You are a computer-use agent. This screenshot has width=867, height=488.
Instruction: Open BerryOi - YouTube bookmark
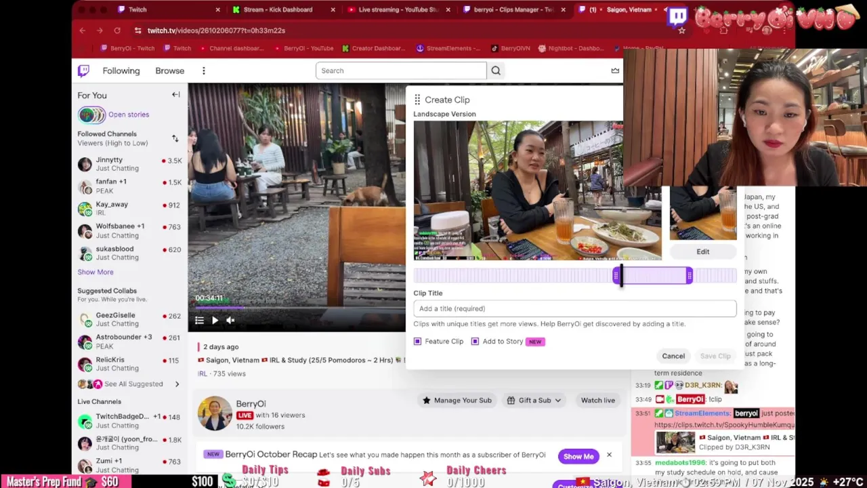click(303, 48)
